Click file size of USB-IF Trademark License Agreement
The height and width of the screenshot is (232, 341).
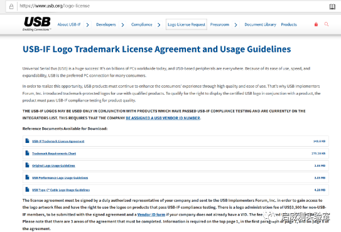point(319,141)
